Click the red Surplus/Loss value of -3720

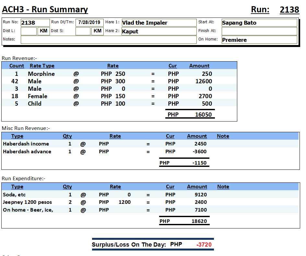pos(204,245)
